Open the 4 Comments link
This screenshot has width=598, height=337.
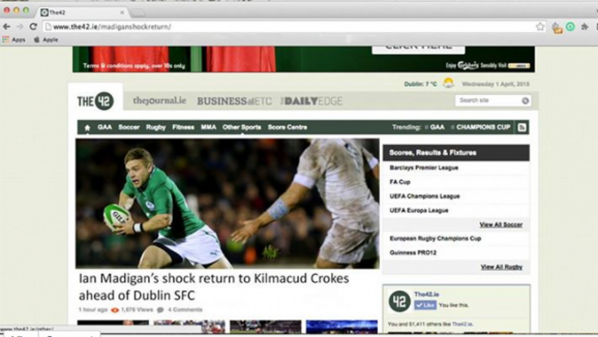click(185, 310)
